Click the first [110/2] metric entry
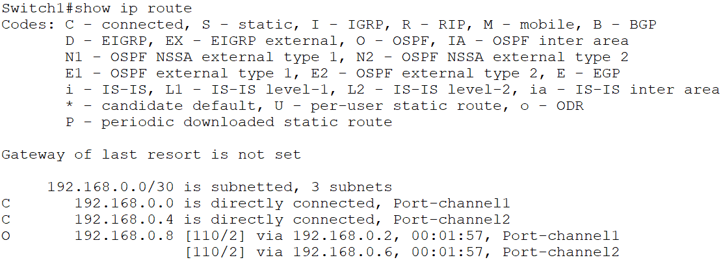The height and width of the screenshot is (262, 721). [215, 235]
